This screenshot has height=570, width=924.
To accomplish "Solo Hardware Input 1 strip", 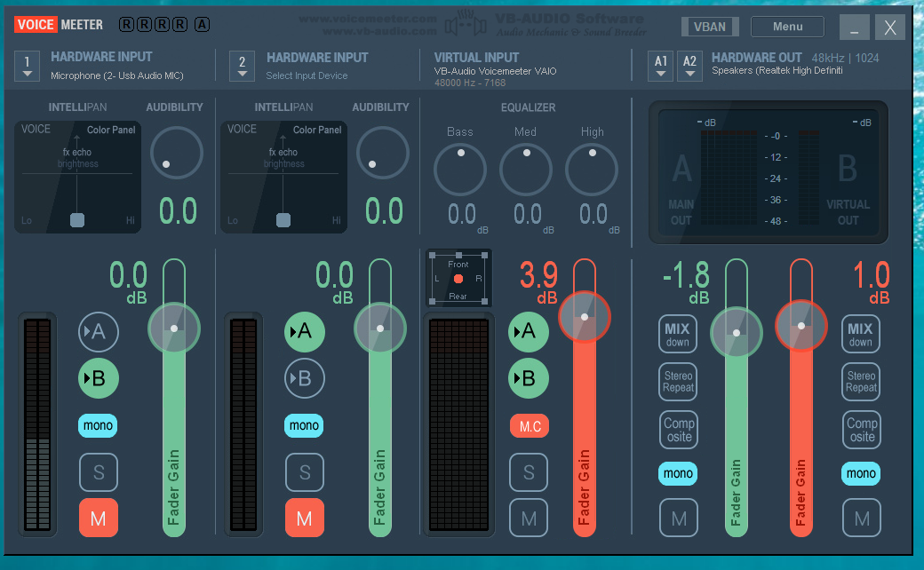I will [x=99, y=472].
